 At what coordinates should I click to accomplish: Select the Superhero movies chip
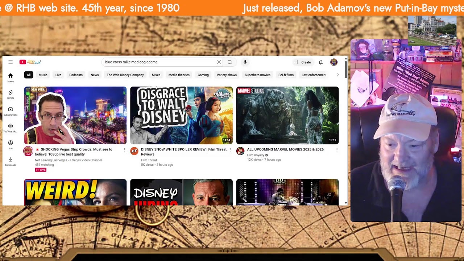click(x=257, y=75)
